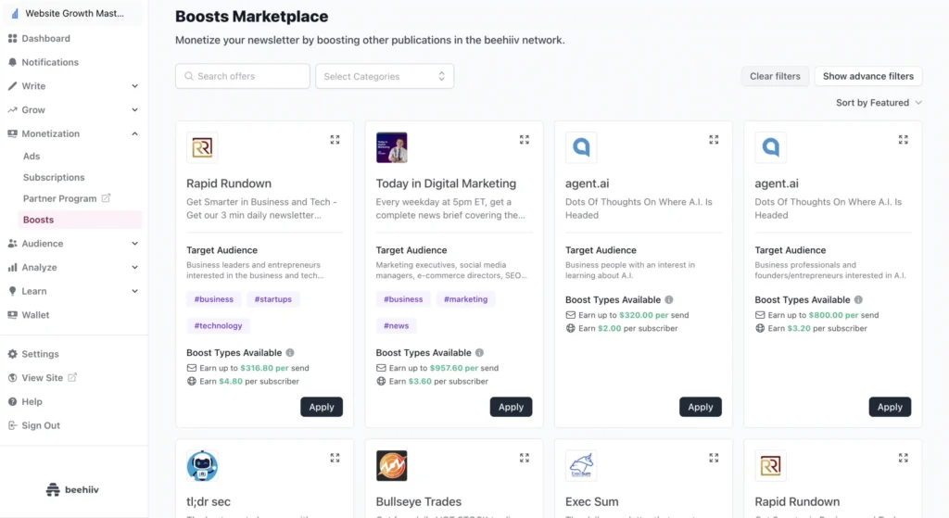Collapse the Monetization menu chevron
Viewport: 949px width, 518px height.
(134, 133)
